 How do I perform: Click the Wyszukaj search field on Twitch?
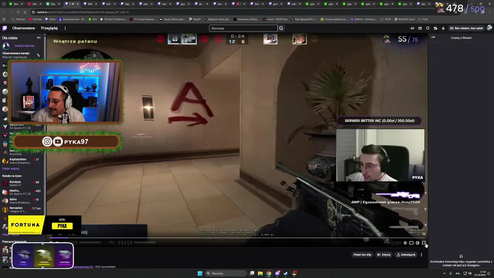(243, 28)
